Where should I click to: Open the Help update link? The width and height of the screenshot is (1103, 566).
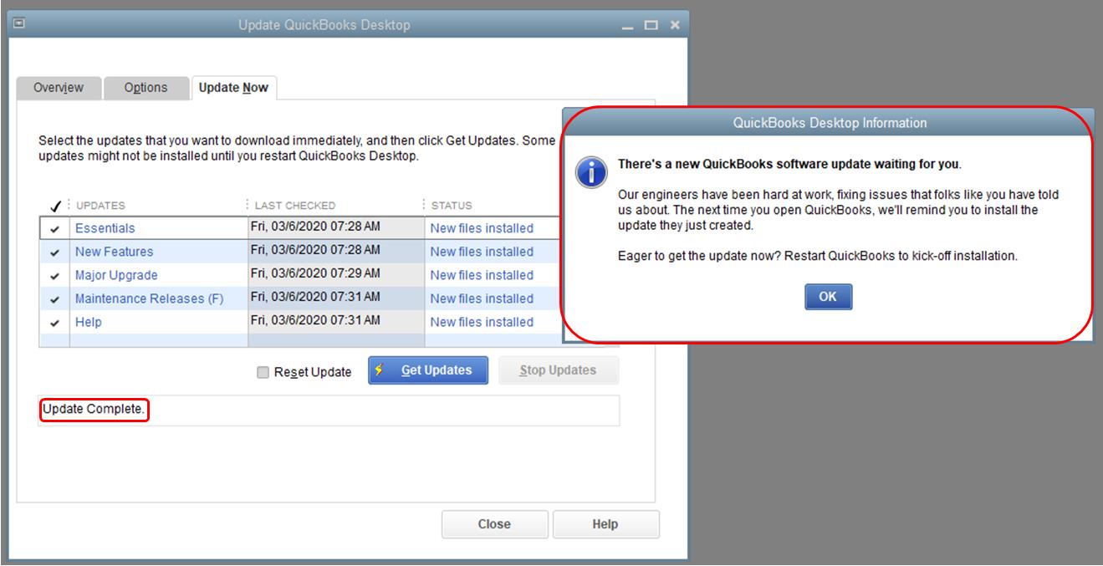89,322
